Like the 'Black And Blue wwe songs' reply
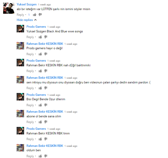 (40, 37)
